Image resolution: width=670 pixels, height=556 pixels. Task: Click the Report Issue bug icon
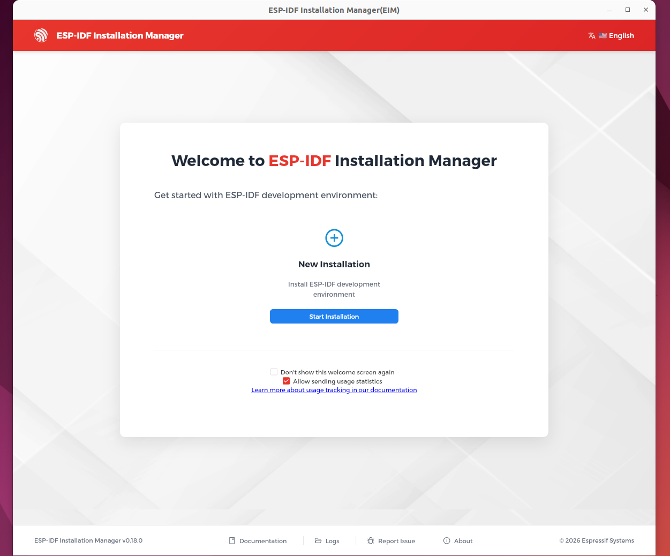(371, 540)
